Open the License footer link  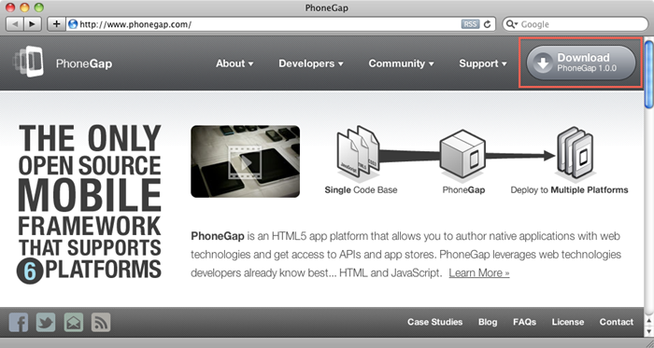click(568, 322)
